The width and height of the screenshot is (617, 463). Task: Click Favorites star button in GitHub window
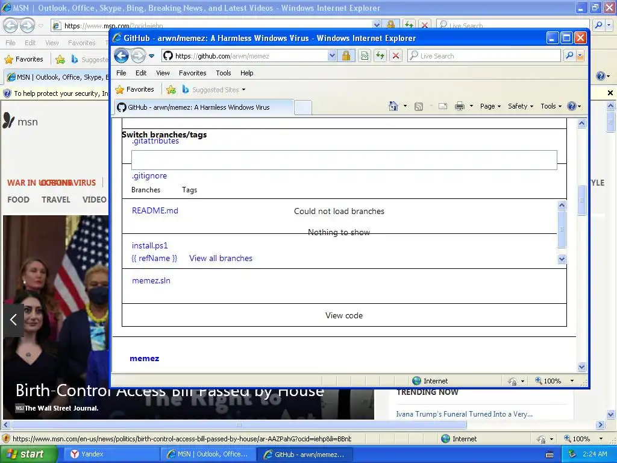pyautogui.click(x=134, y=89)
